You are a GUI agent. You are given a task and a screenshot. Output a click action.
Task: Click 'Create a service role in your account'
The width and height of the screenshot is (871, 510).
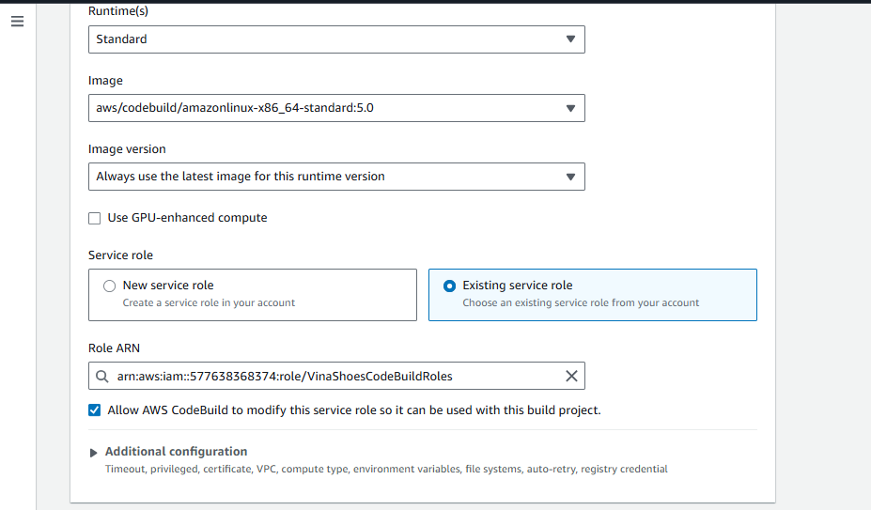pyautogui.click(x=209, y=303)
